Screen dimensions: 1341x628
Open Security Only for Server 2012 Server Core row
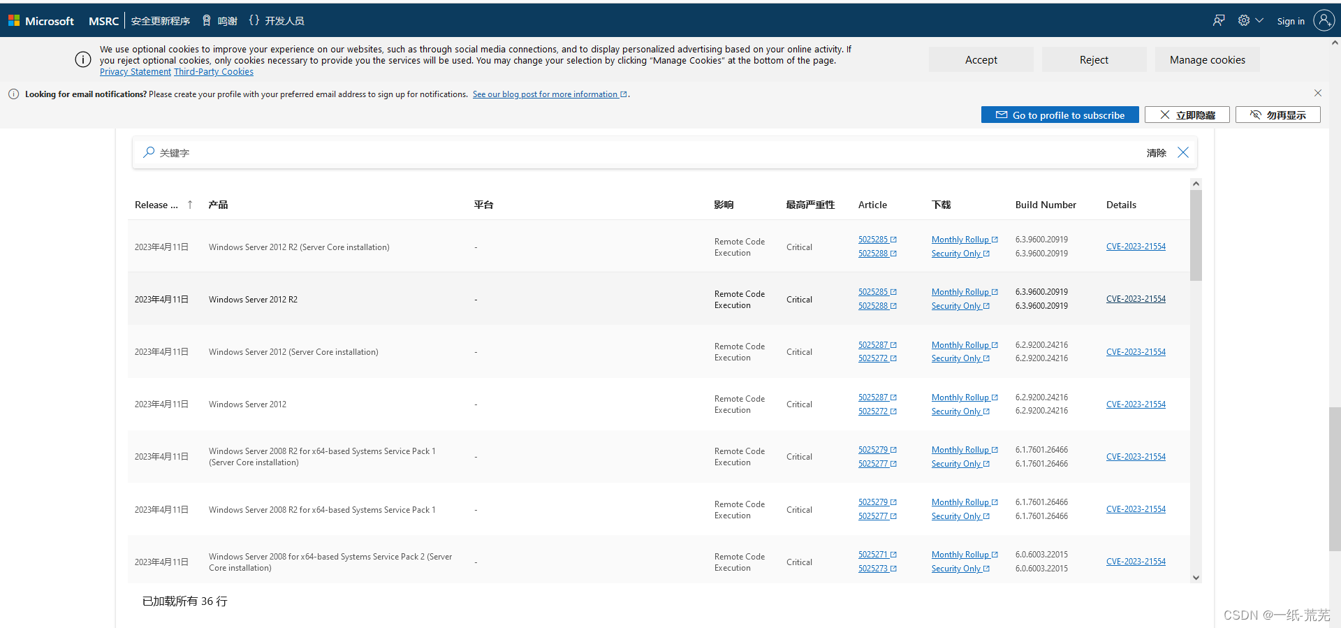pos(960,358)
